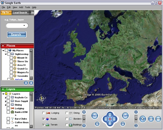
Task: Click the Bars/Clubs cocktail icon
Action: coord(12,119)
